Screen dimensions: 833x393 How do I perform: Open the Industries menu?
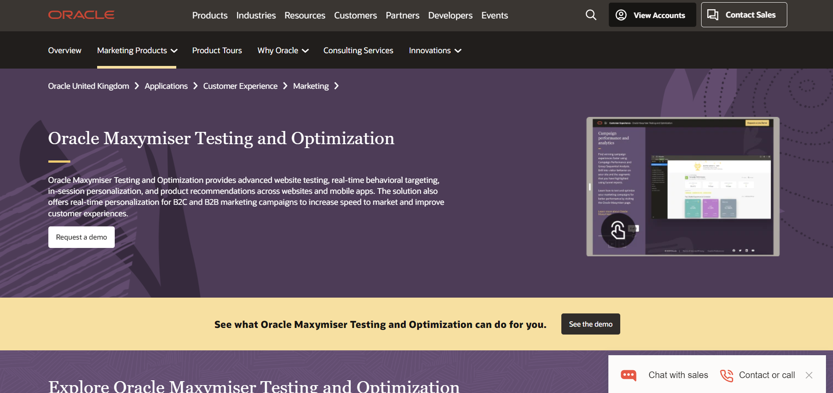pos(256,15)
